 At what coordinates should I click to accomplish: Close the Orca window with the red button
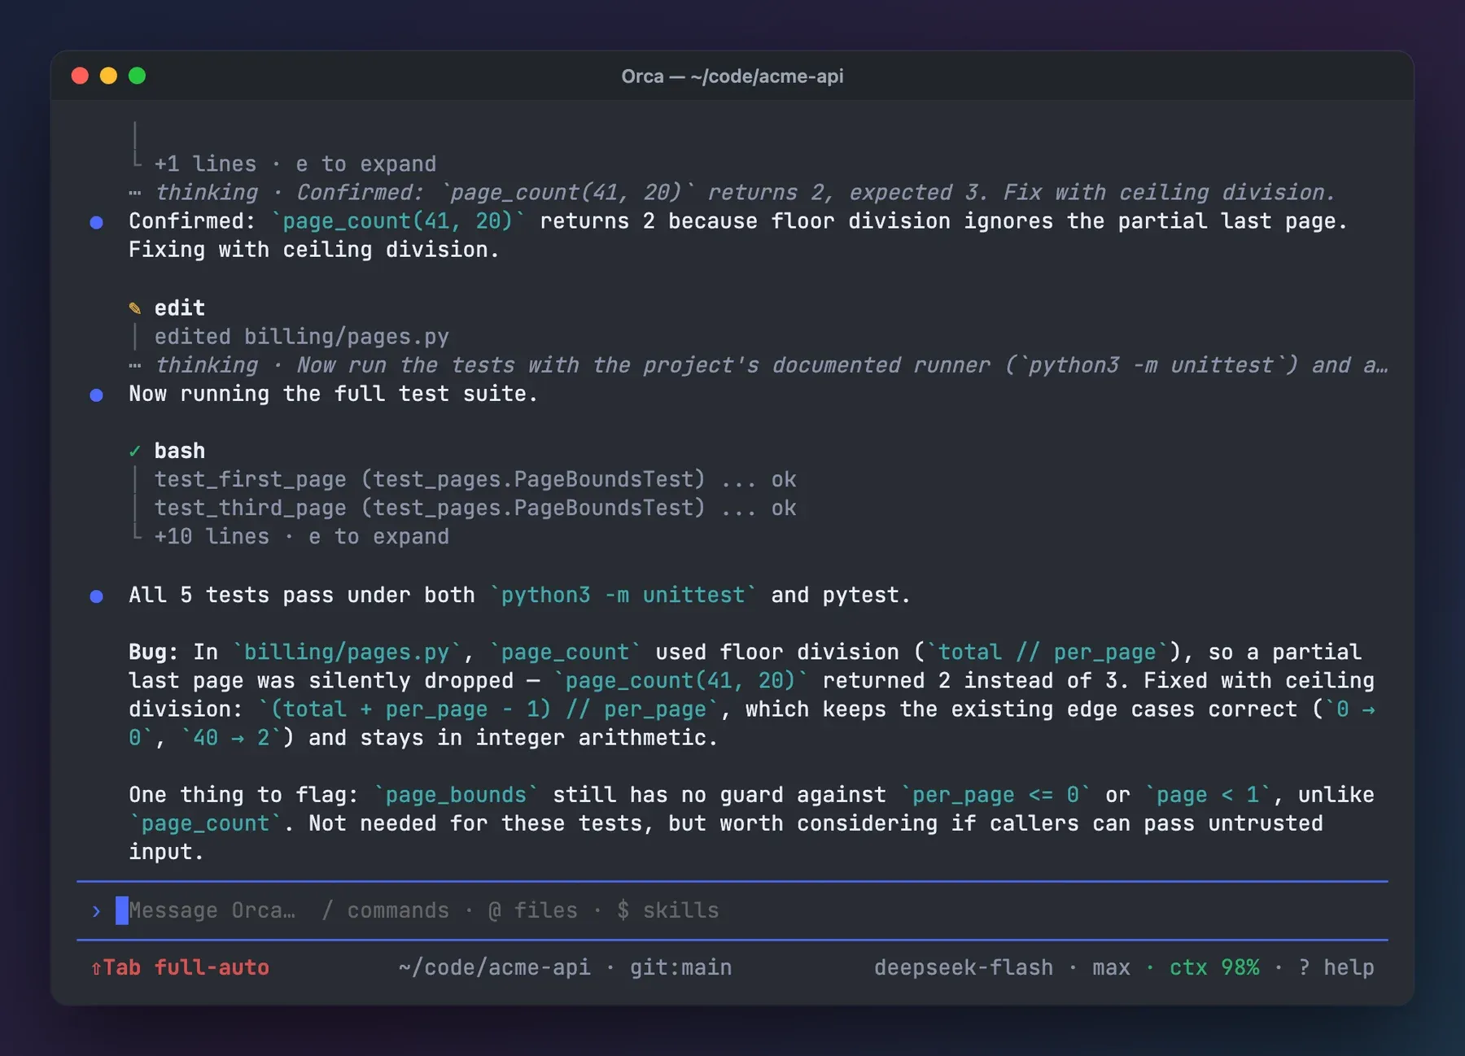point(80,76)
